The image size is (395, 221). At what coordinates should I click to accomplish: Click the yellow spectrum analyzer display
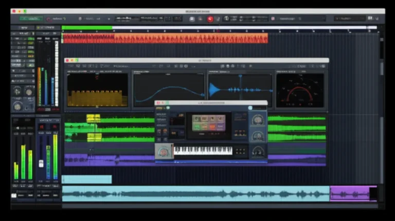click(98, 91)
